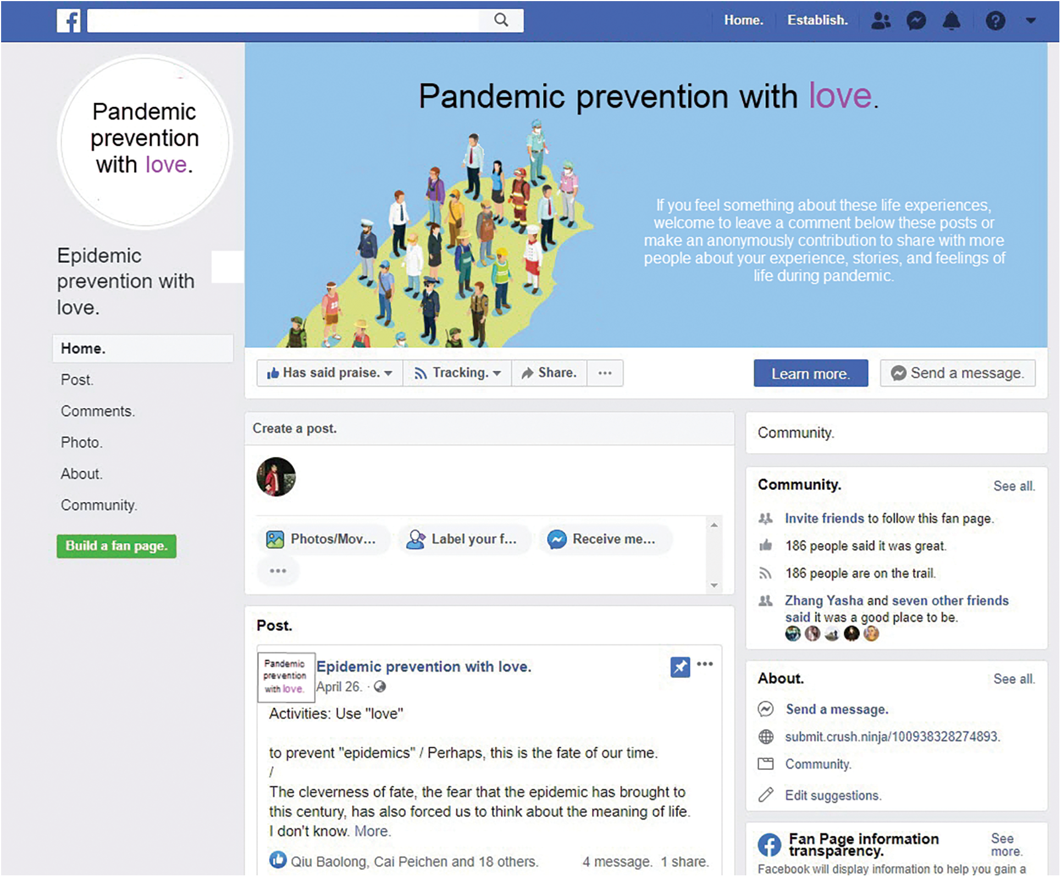Expand the account menu arrow in top bar
This screenshot has width=1061, height=877.
point(1031,21)
